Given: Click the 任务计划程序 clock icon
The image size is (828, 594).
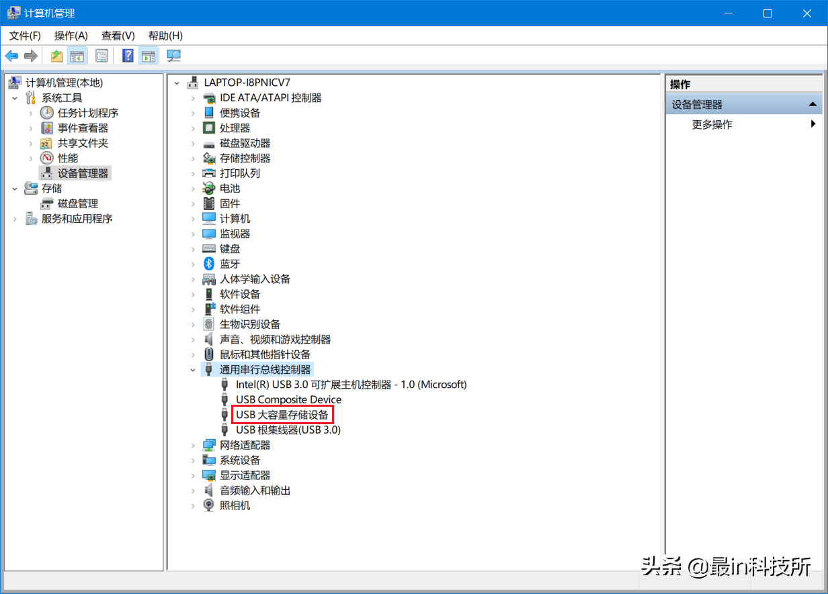Looking at the screenshot, I should coord(46,113).
